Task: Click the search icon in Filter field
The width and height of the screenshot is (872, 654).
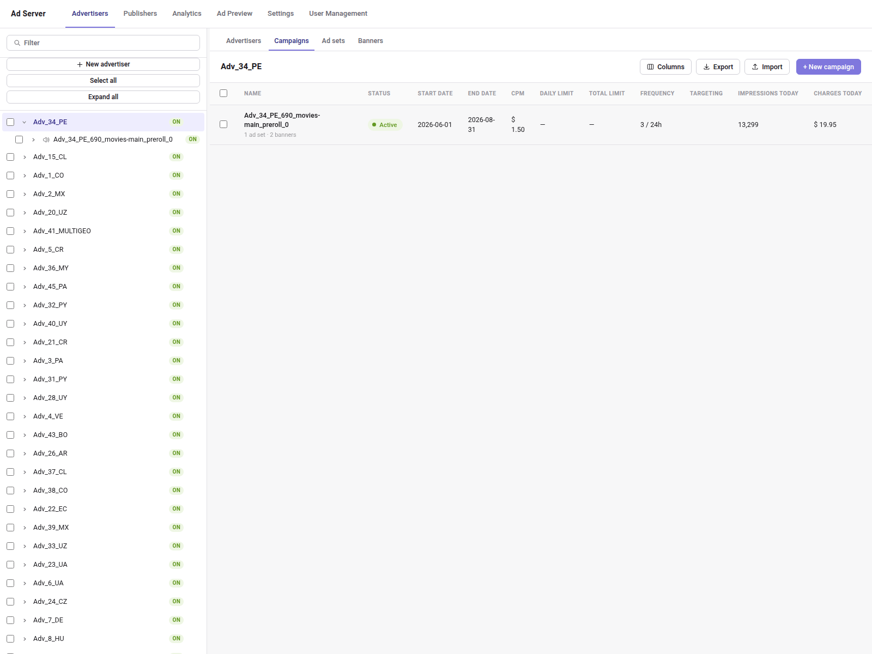Action: pos(17,43)
